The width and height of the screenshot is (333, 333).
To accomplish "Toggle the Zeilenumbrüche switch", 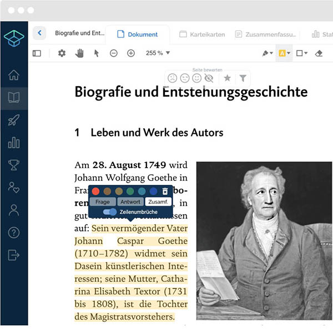I will pos(110,212).
